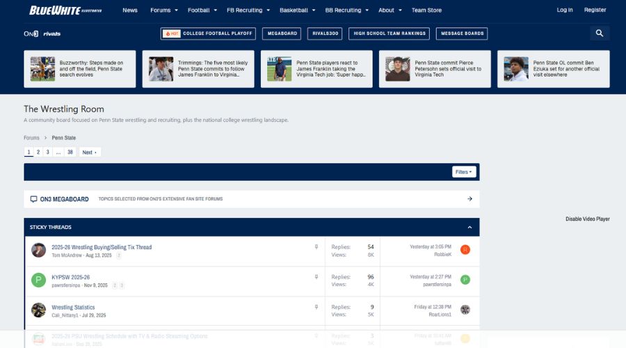Jump to page 38 of threads
626x348 pixels.
(70, 152)
